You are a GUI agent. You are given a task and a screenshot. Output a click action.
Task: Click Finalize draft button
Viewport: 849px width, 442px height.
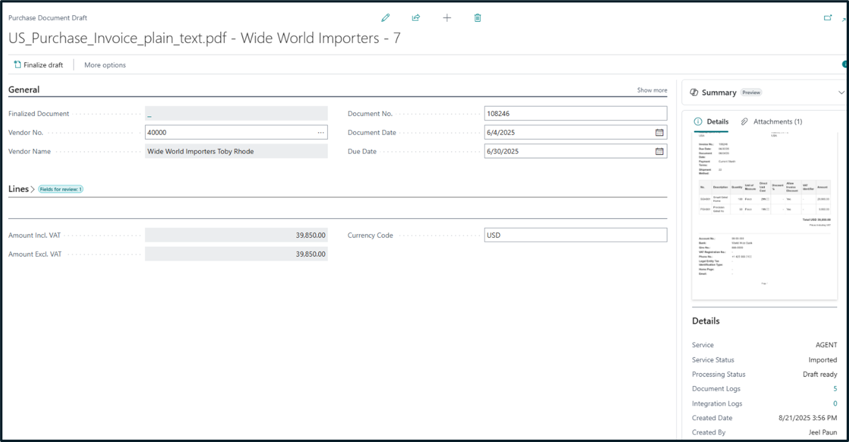coord(38,65)
